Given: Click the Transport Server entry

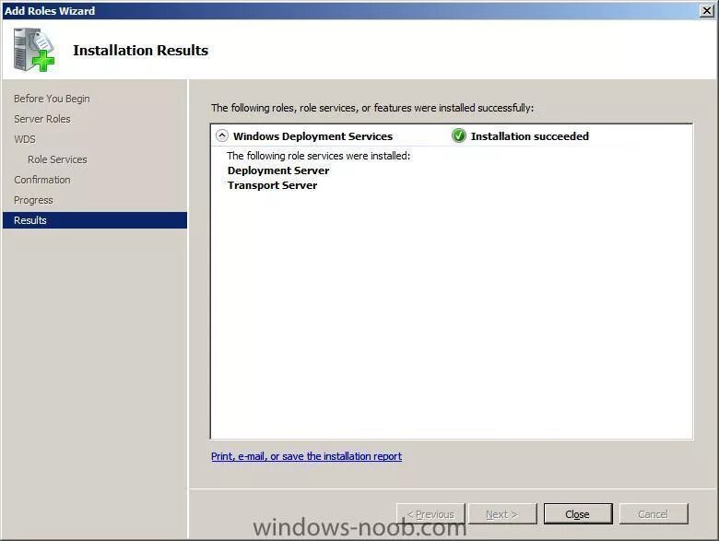Looking at the screenshot, I should tap(272, 185).
